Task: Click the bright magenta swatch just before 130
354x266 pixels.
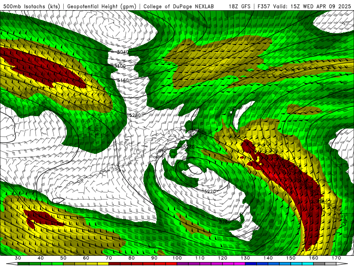Action: click(239, 264)
